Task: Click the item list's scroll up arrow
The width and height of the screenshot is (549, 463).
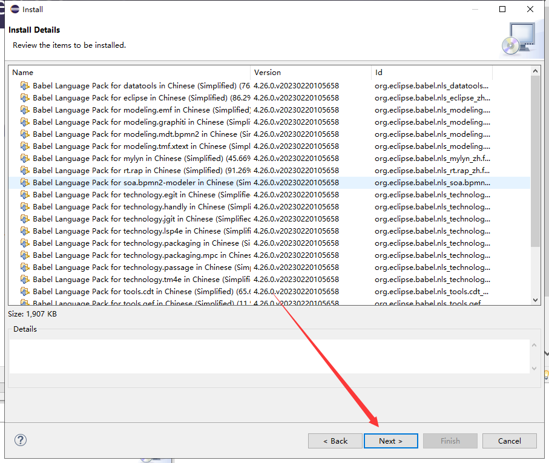Action: coord(535,71)
